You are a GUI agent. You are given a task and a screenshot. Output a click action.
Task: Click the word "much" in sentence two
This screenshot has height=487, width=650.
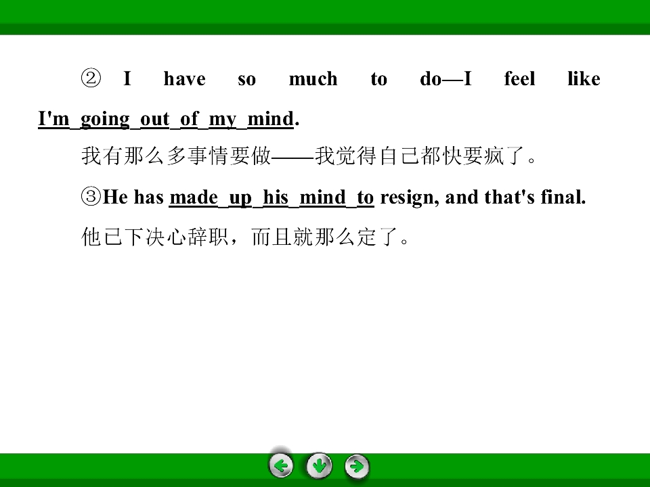pyautogui.click(x=313, y=79)
